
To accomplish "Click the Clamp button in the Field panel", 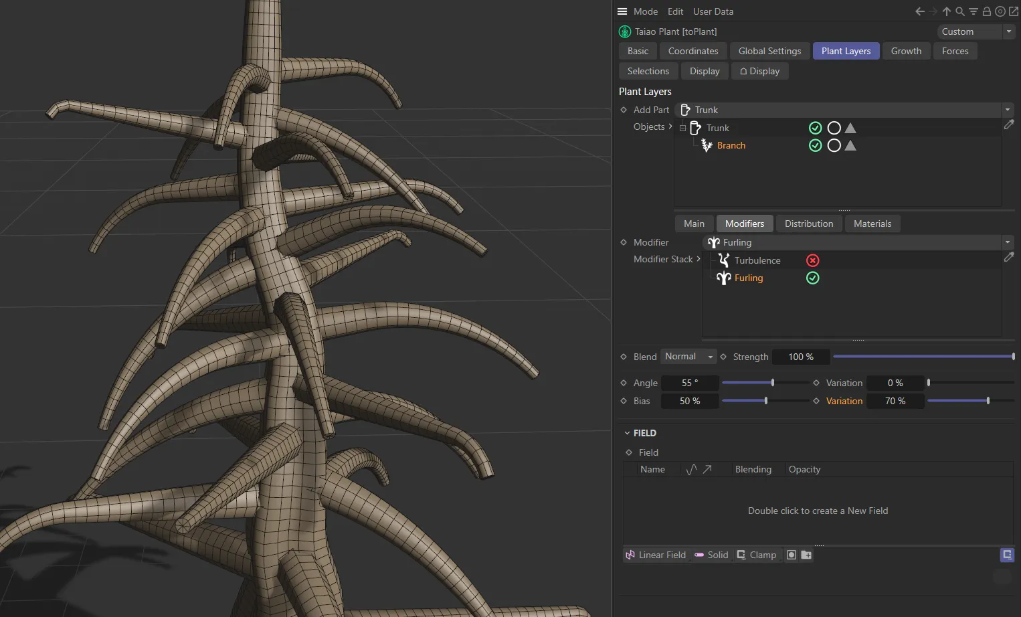I will (757, 555).
